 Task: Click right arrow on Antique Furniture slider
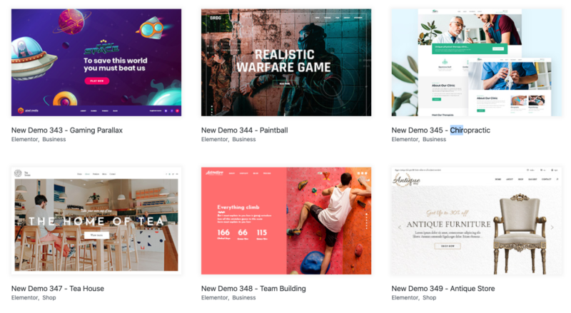click(552, 227)
